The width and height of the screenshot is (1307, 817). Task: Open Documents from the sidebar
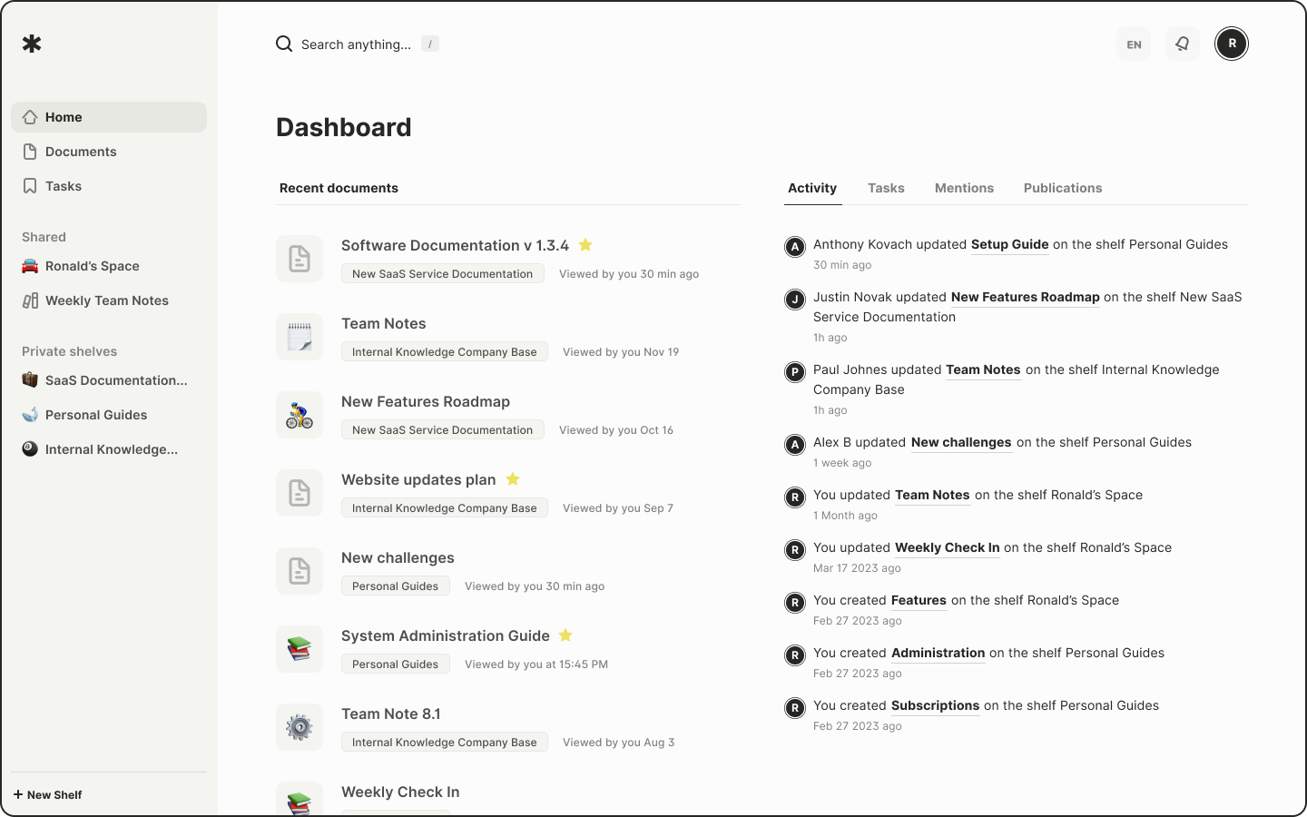click(81, 152)
